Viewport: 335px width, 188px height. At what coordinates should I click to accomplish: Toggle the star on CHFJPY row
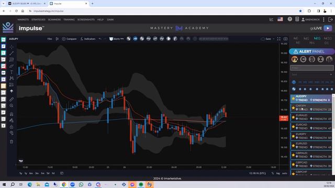293,108
